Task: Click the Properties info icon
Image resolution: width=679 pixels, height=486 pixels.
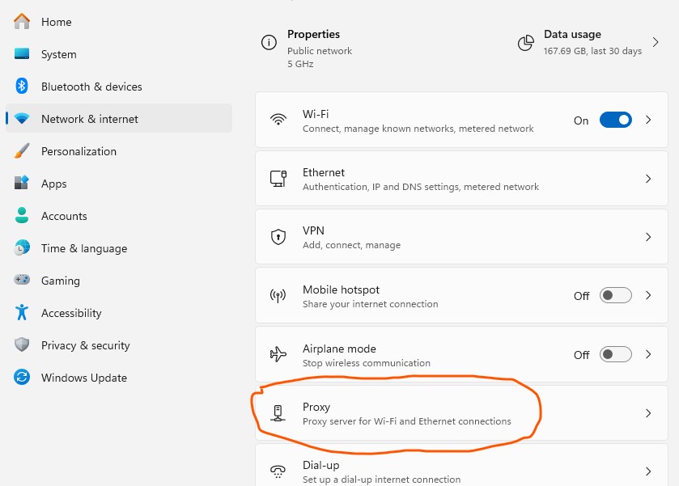Action: pos(269,42)
